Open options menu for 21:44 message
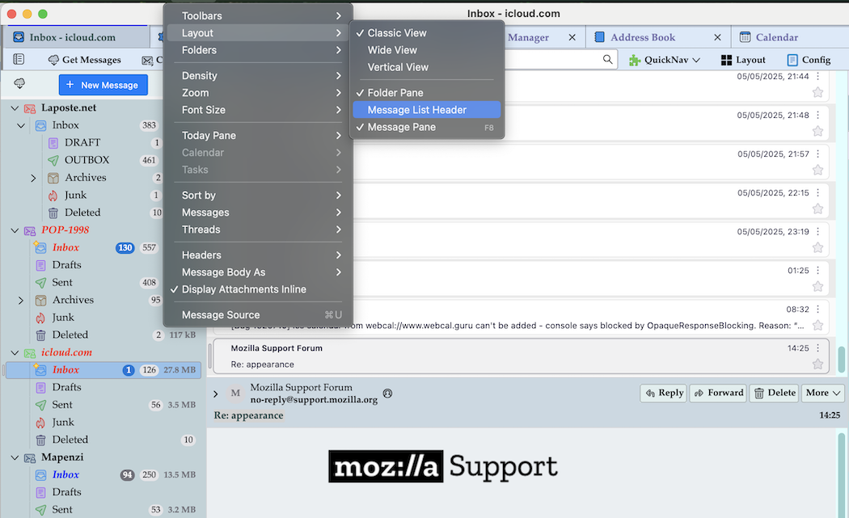 coord(818,76)
